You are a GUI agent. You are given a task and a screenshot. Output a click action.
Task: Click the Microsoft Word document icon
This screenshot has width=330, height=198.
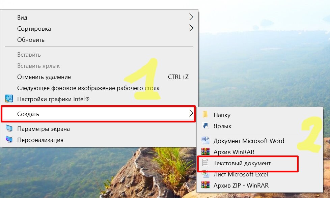tap(205, 140)
